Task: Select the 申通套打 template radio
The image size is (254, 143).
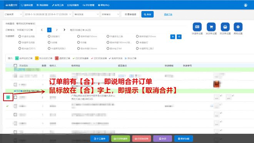Action: point(137,43)
